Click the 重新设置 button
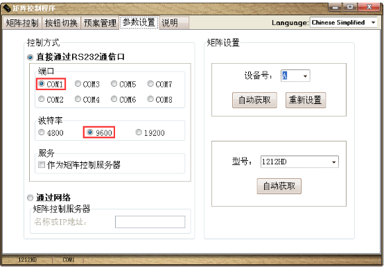Viewport: 384px width, 267px height. pos(306,100)
